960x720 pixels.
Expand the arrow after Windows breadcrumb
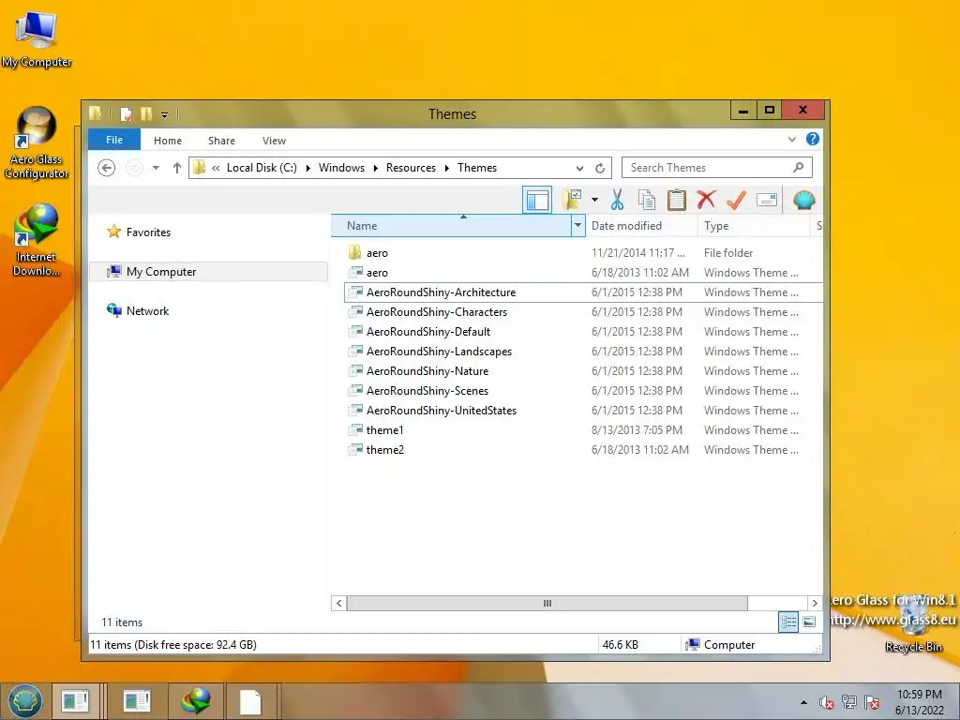[375, 168]
